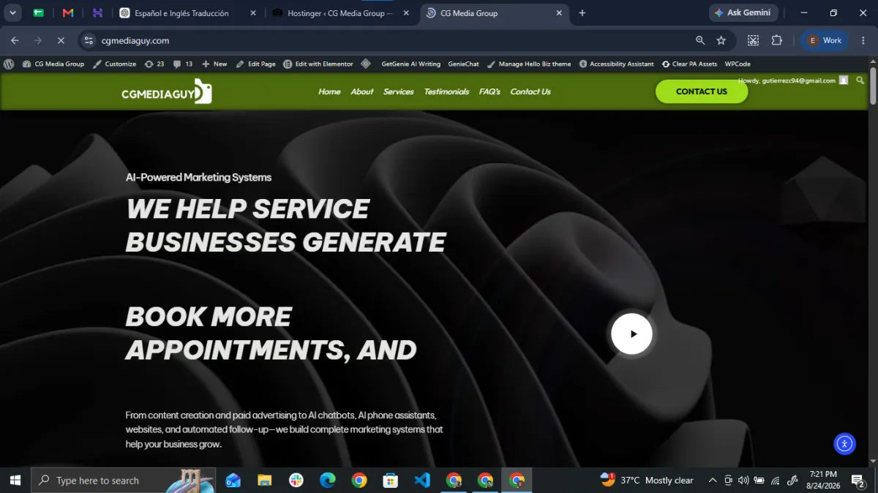
Task: Expand the tab search dropdown arrow
Action: click(x=13, y=13)
